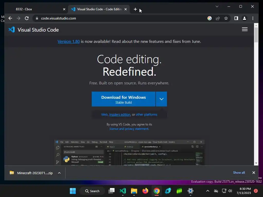Viewport: 263px width, 197px height.
Task: Click Download for Windows Stable Build
Action: (x=124, y=99)
